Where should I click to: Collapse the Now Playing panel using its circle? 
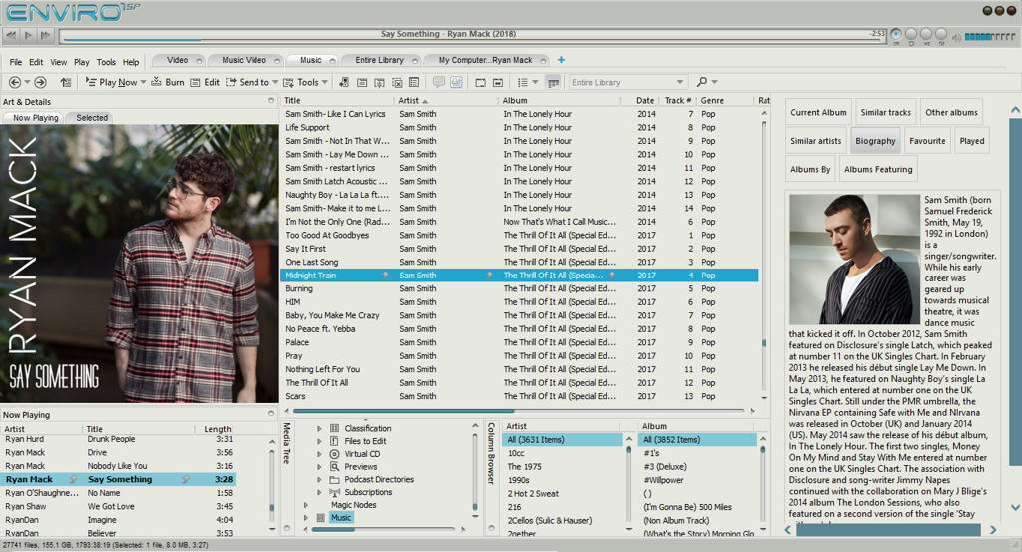(x=271, y=414)
